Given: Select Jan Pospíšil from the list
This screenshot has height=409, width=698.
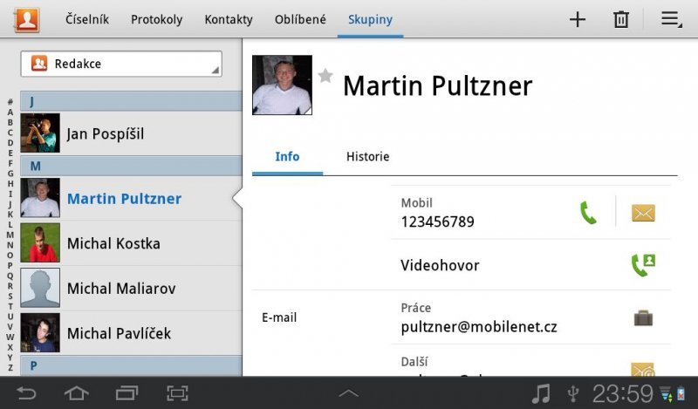Looking at the screenshot, I should tap(106, 133).
